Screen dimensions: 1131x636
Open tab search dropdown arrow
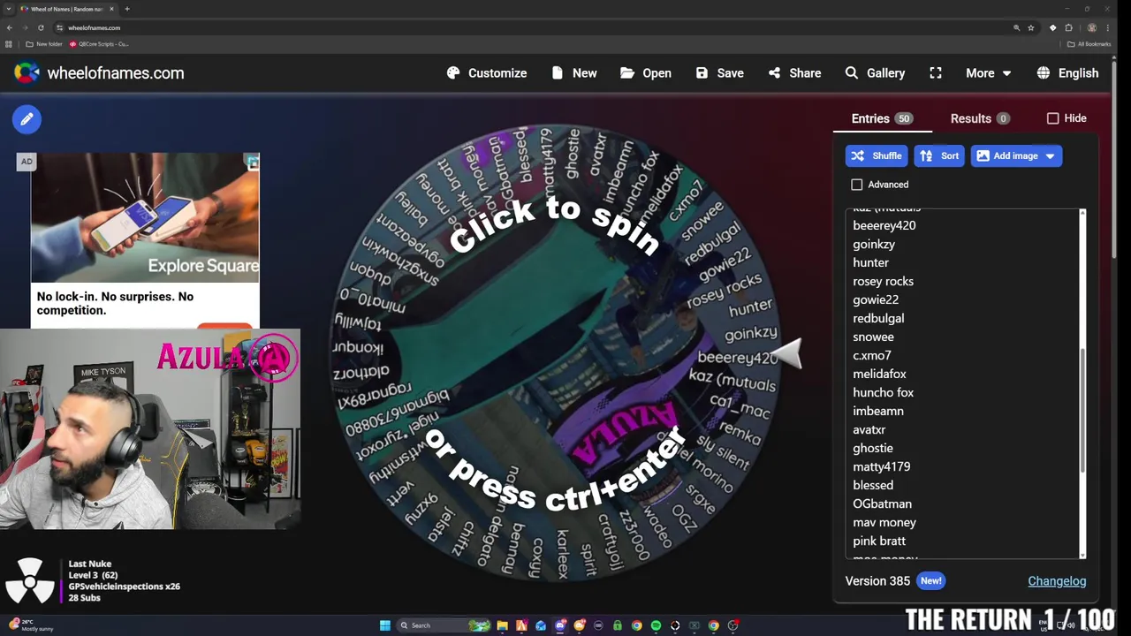pyautogui.click(x=9, y=9)
